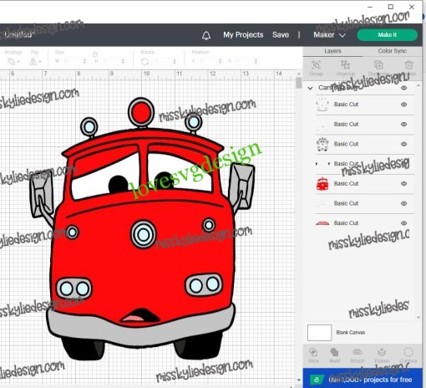Select the red truck layer thumbnail
The image size is (426, 388).
pos(322,184)
